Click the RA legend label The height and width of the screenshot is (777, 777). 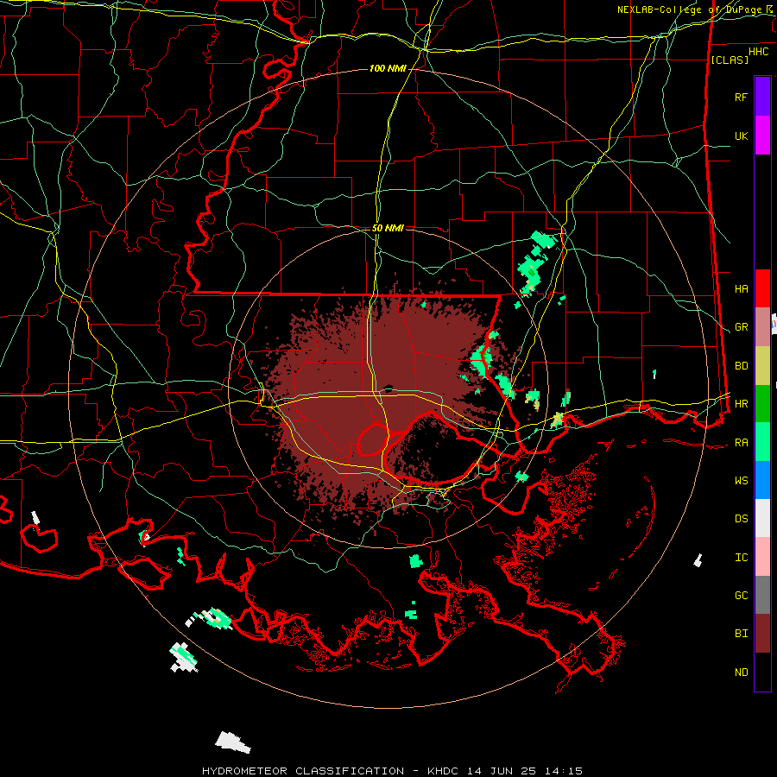point(741,443)
